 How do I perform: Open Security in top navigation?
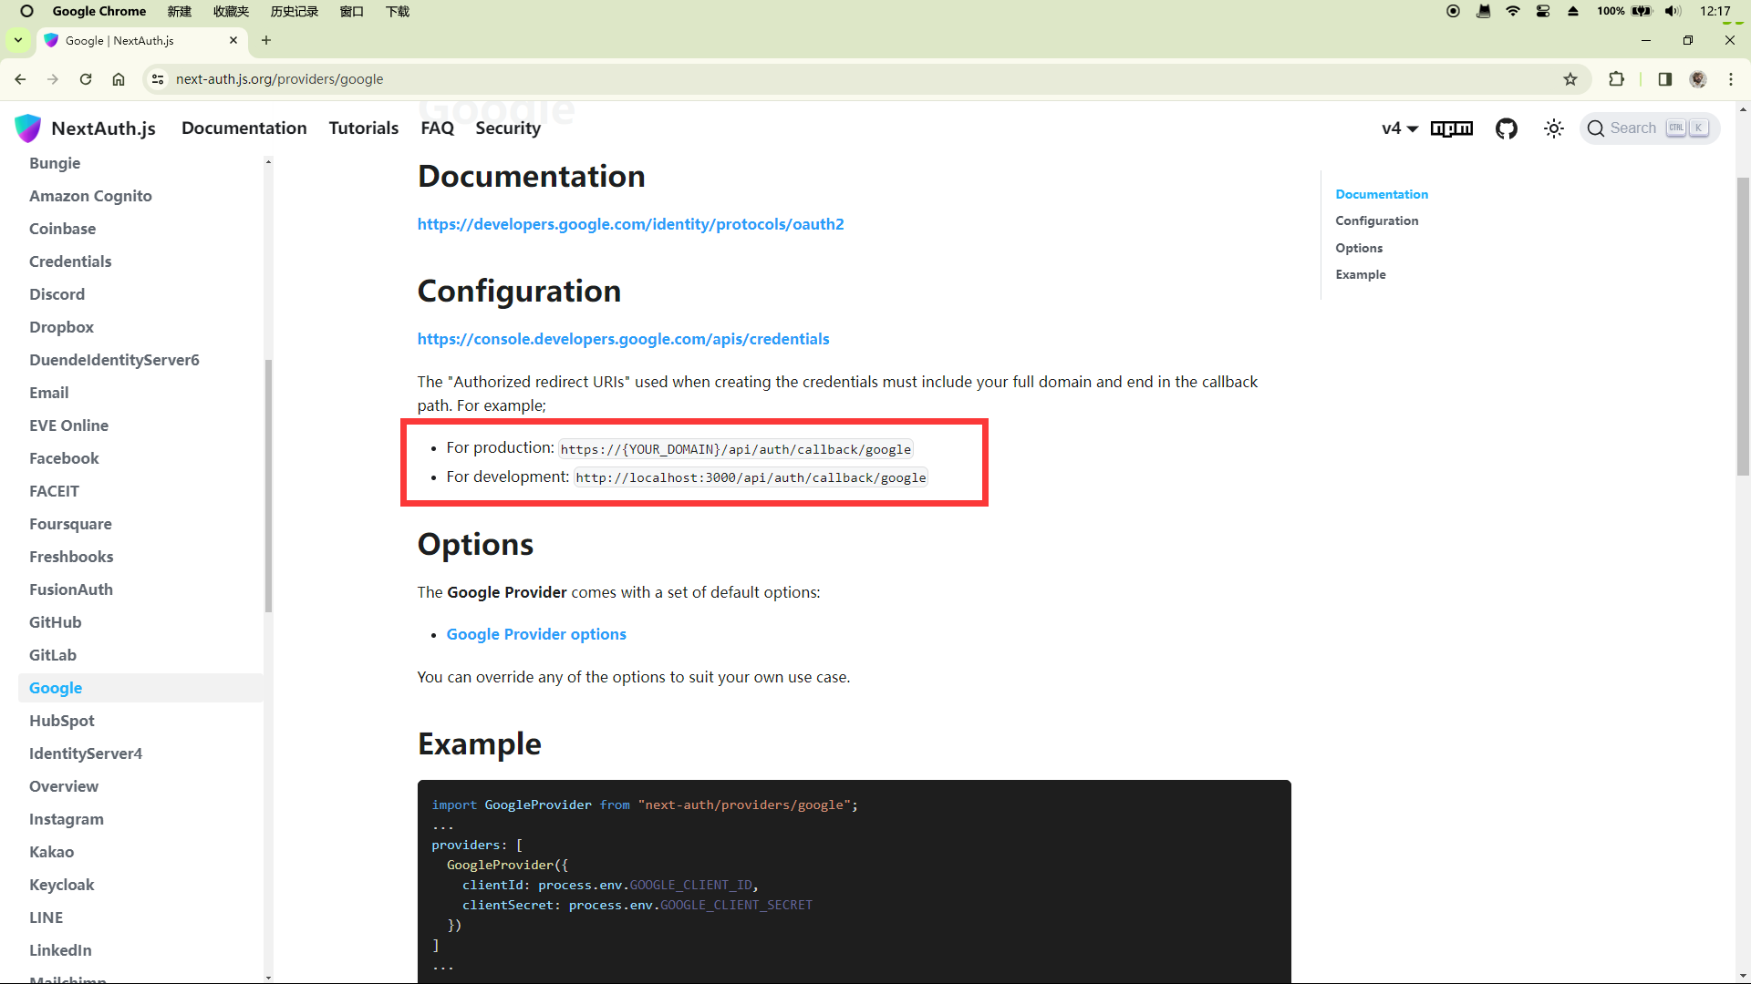[x=508, y=128]
